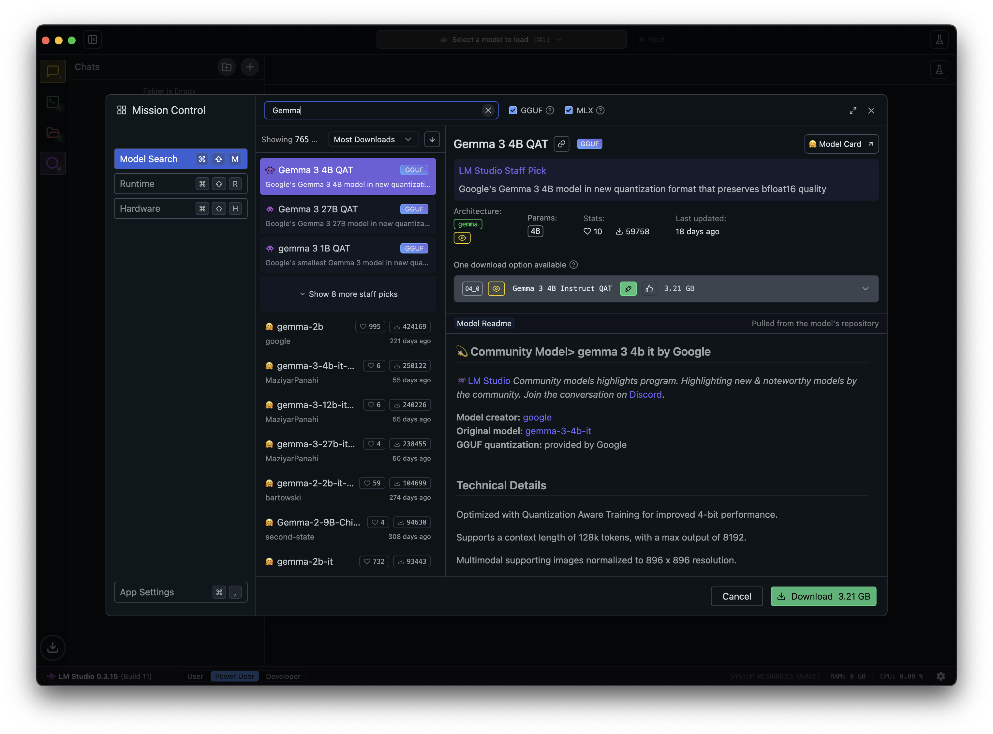Image resolution: width=993 pixels, height=734 pixels.
Task: Select the Hardware menu item
Action: [x=181, y=209]
